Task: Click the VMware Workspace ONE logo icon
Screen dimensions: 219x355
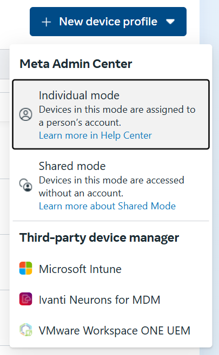Action: [25, 330]
